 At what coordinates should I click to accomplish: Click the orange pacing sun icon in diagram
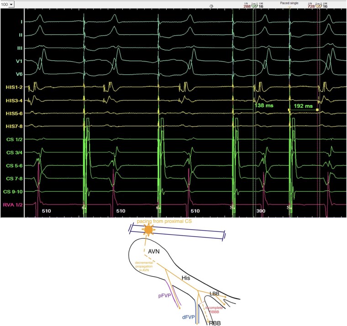tap(148, 230)
